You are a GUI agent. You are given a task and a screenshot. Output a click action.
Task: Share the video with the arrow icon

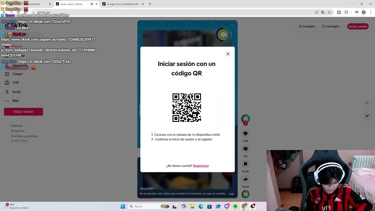tap(246, 179)
